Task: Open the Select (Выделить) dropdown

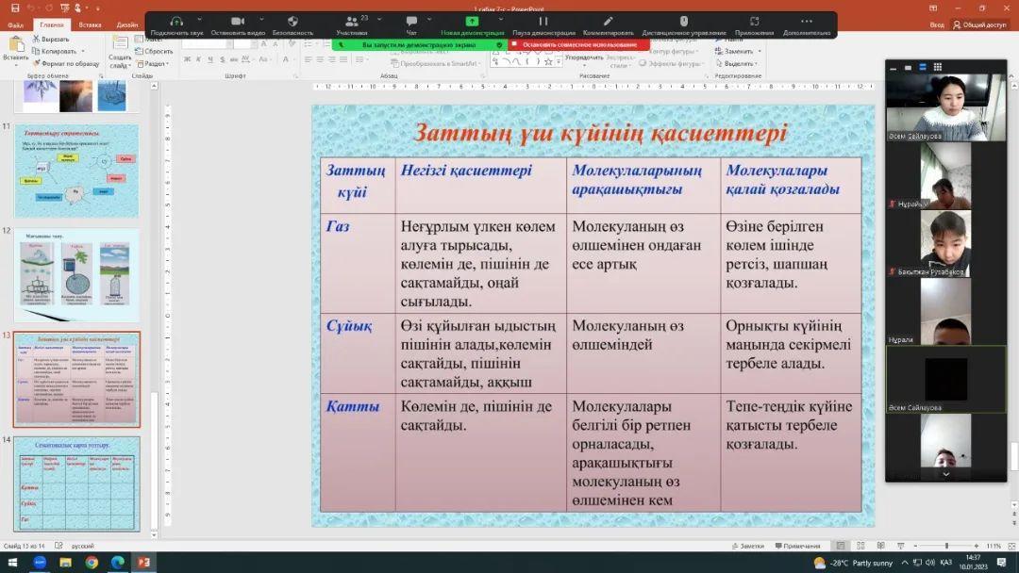Action: 737,63
